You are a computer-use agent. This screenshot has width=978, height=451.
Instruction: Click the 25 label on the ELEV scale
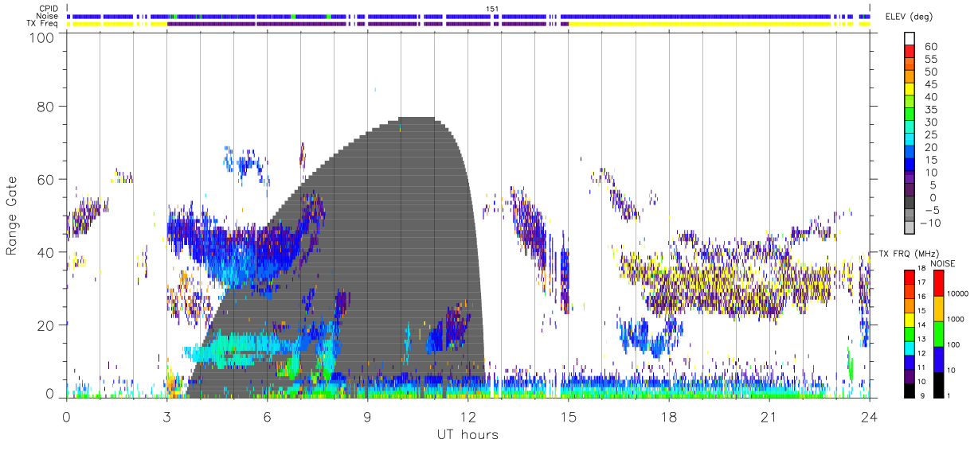point(931,135)
